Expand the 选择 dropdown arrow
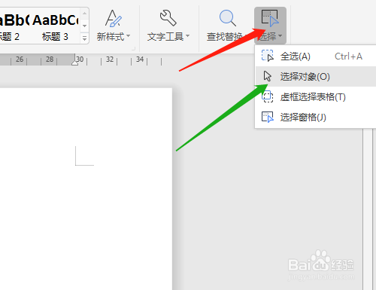Image resolution: width=376 pixels, height=290 pixels. click(280, 36)
